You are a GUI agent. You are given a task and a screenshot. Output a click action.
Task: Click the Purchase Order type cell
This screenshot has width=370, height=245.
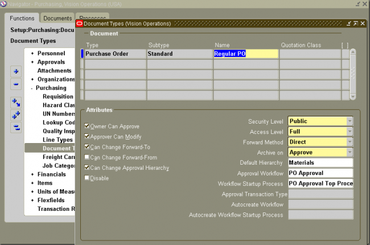pyautogui.click(x=115, y=54)
